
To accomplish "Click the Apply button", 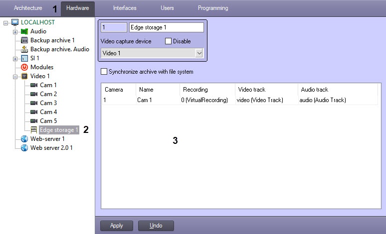I will 116,226.
